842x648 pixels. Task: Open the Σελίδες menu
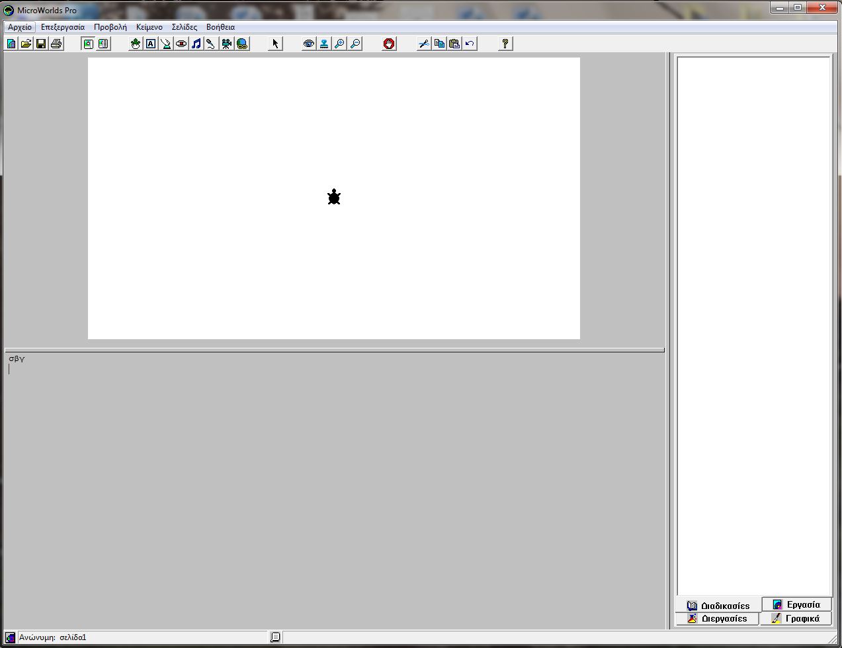pos(185,27)
